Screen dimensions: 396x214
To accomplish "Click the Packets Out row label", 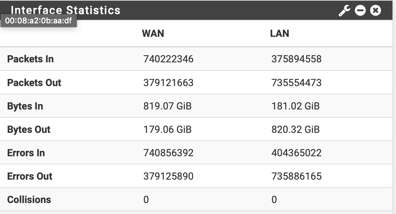I will point(34,83).
